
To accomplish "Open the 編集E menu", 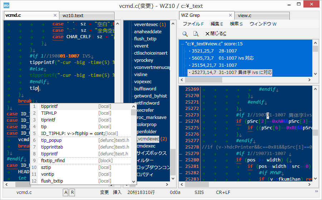I will click(217, 24).
